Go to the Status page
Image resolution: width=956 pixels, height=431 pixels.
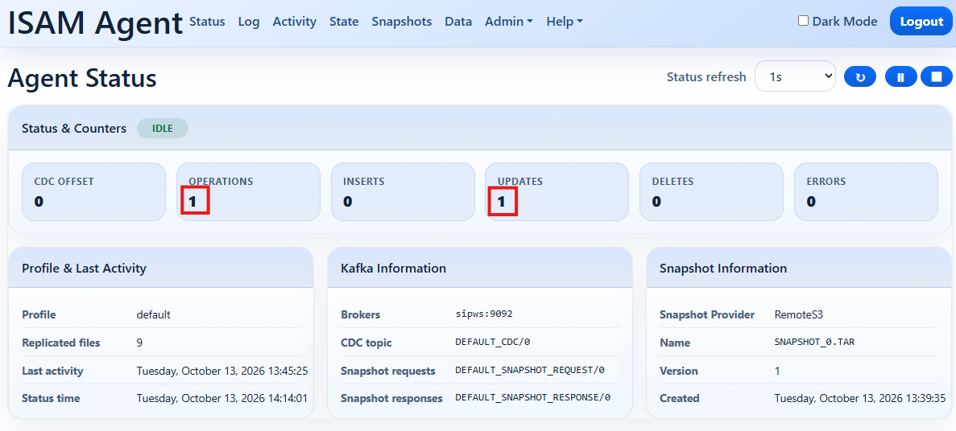pos(207,21)
